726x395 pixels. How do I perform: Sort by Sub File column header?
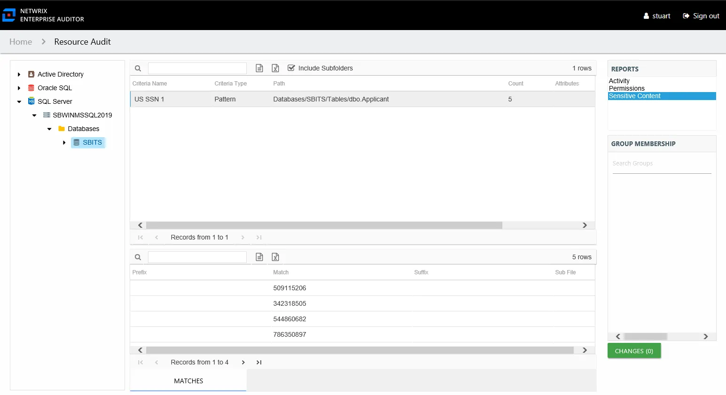pos(565,272)
